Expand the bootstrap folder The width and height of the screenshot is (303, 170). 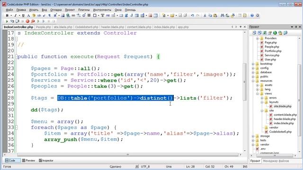pyautogui.click(x=253, y=64)
